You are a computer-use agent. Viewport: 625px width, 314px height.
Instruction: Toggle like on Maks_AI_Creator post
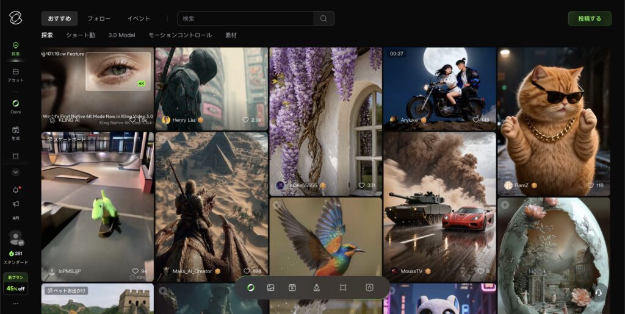[246, 271]
